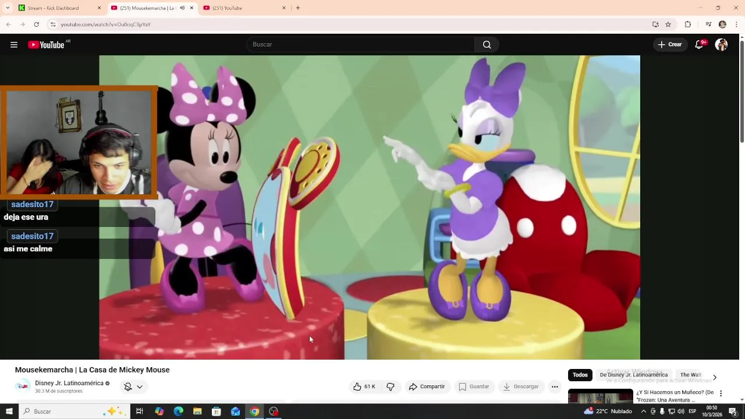Click the Guardar button

[474, 386]
